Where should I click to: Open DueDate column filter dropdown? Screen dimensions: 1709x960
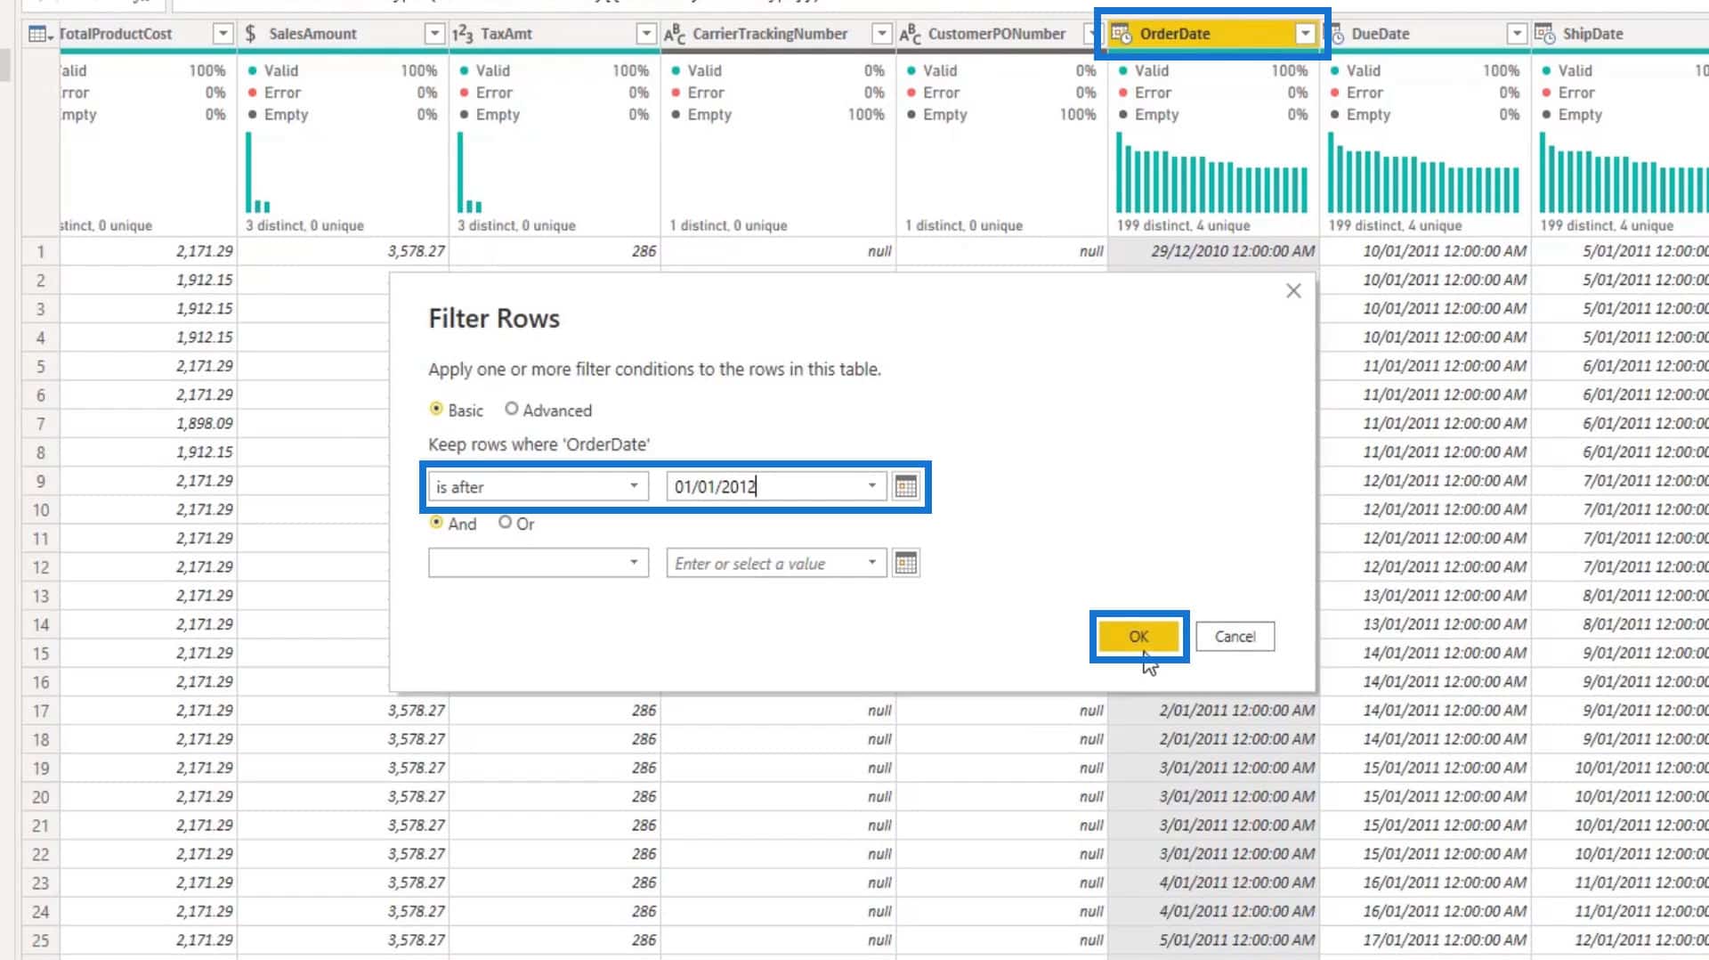pyautogui.click(x=1517, y=34)
